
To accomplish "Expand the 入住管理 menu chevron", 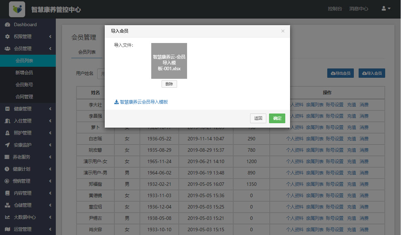I will [x=50, y=121].
